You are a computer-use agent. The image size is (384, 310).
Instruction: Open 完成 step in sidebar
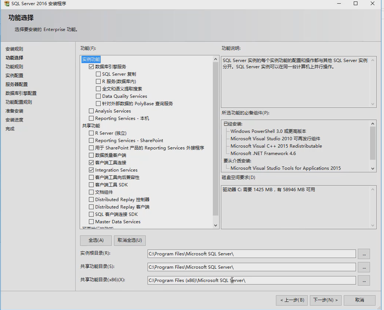pyautogui.click(x=10, y=129)
